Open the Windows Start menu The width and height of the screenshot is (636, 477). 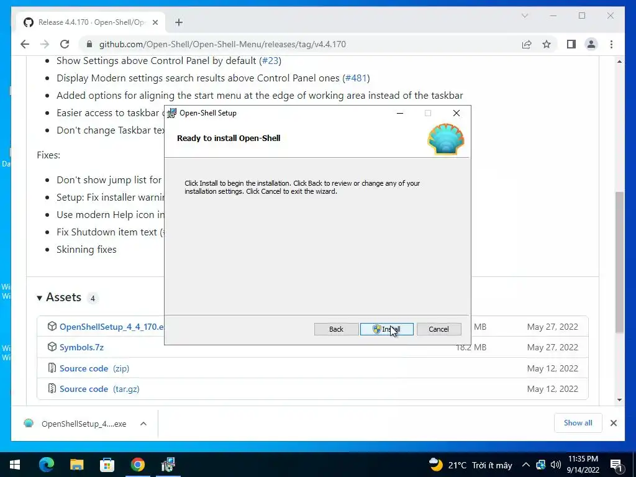[15, 465]
